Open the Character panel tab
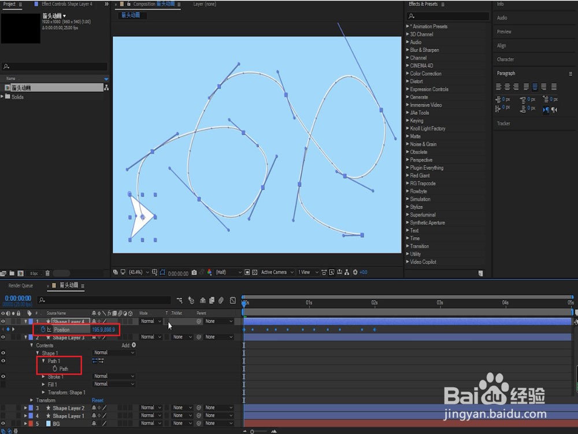This screenshot has height=434, width=578. pos(505,60)
